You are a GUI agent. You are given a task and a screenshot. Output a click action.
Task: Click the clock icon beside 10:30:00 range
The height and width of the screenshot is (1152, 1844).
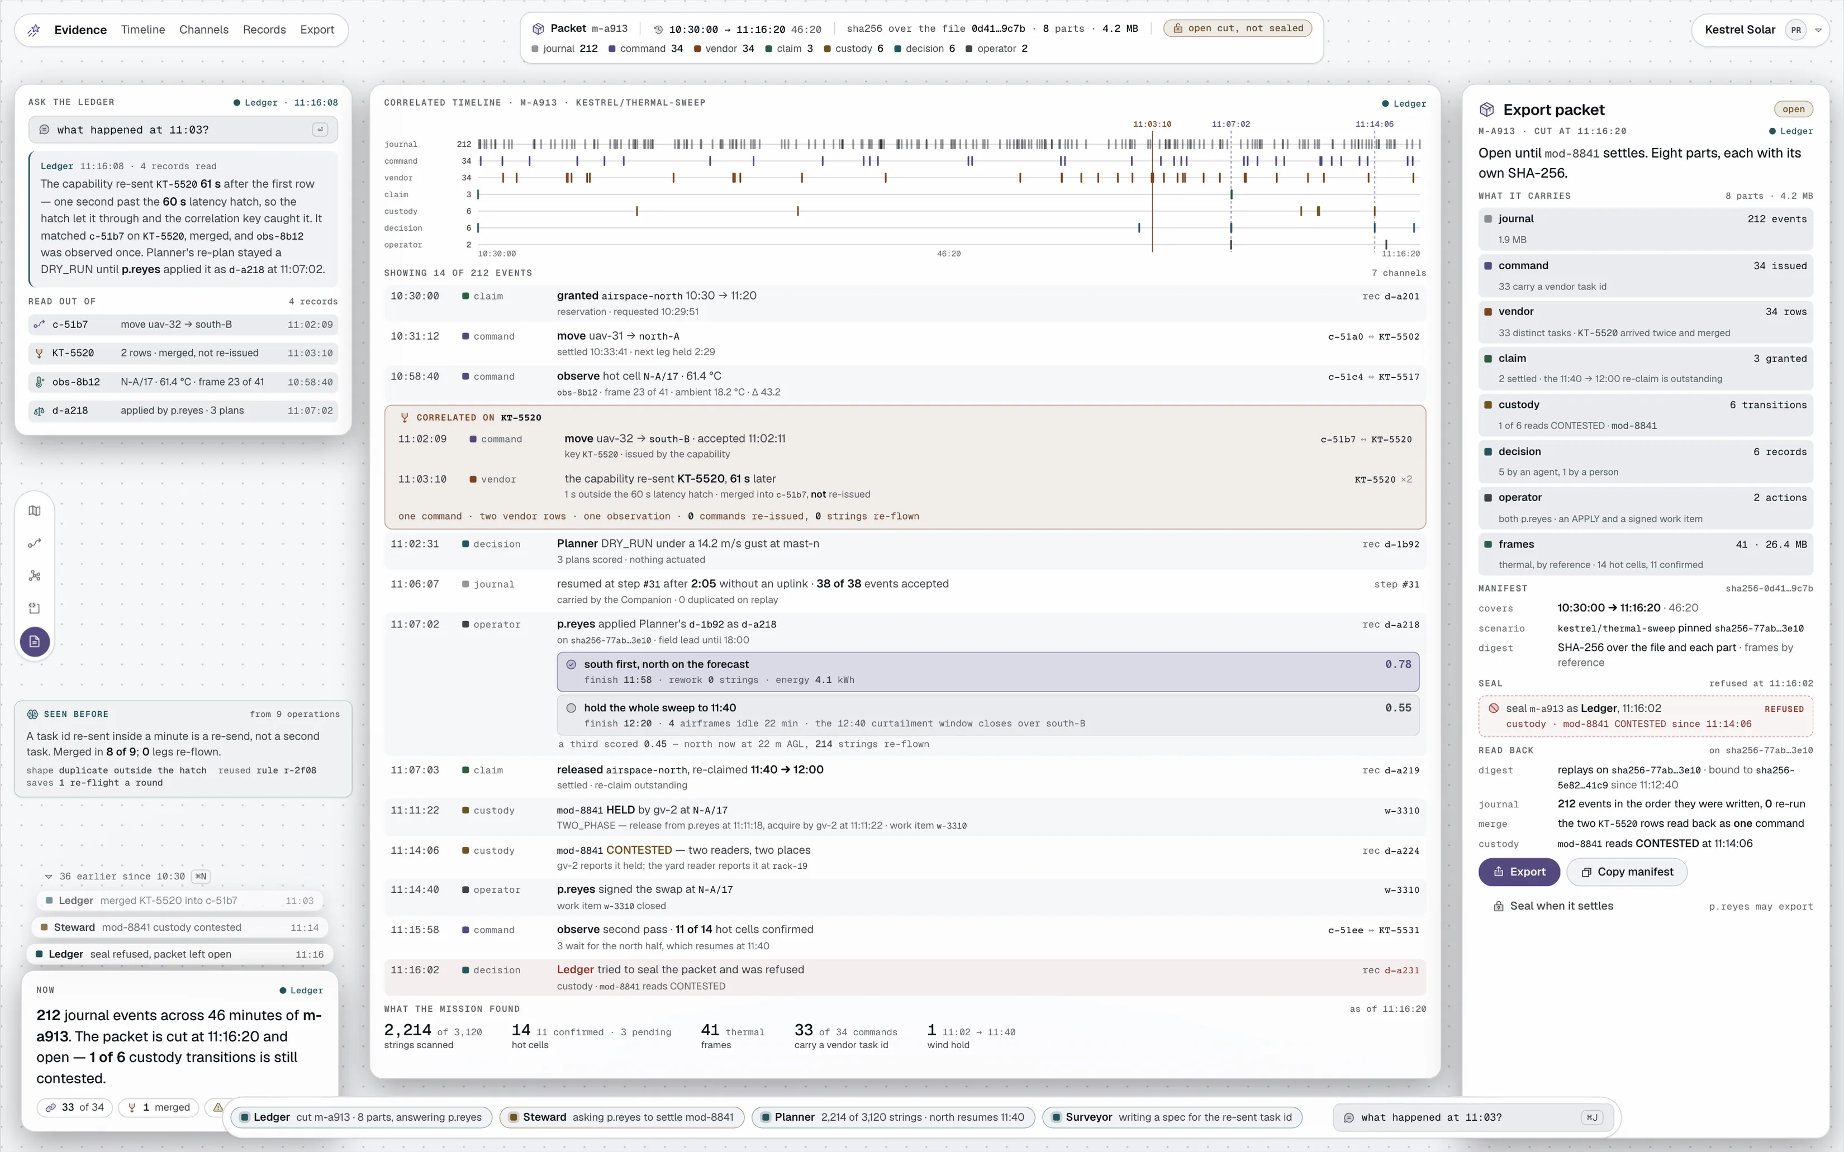[658, 29]
